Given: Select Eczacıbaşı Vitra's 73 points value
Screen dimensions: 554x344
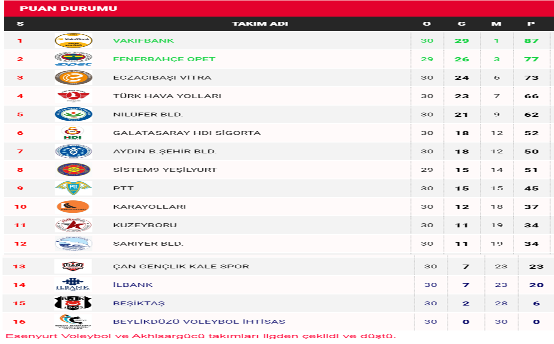Looking at the screenshot, I should tap(531, 78).
